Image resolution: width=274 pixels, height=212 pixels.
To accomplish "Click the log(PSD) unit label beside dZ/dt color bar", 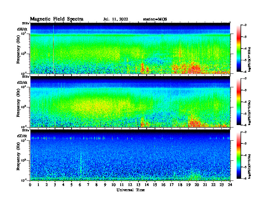I will tap(249, 166).
